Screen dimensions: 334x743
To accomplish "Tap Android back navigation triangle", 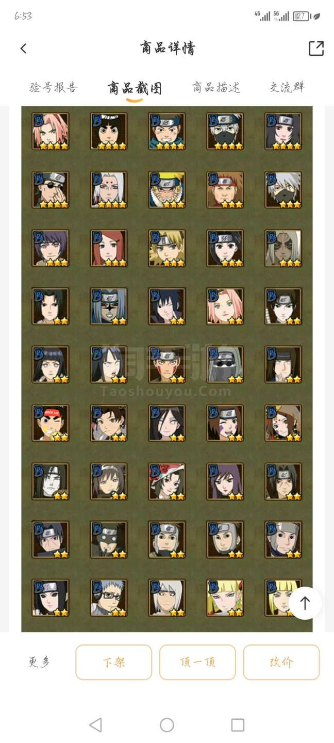I will tap(95, 725).
